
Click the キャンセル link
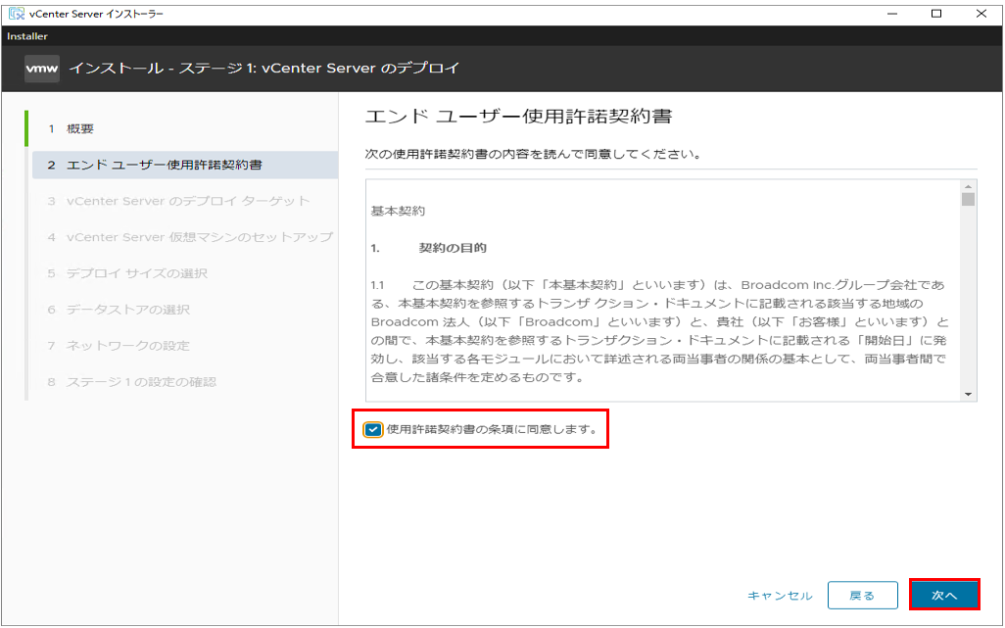click(780, 596)
